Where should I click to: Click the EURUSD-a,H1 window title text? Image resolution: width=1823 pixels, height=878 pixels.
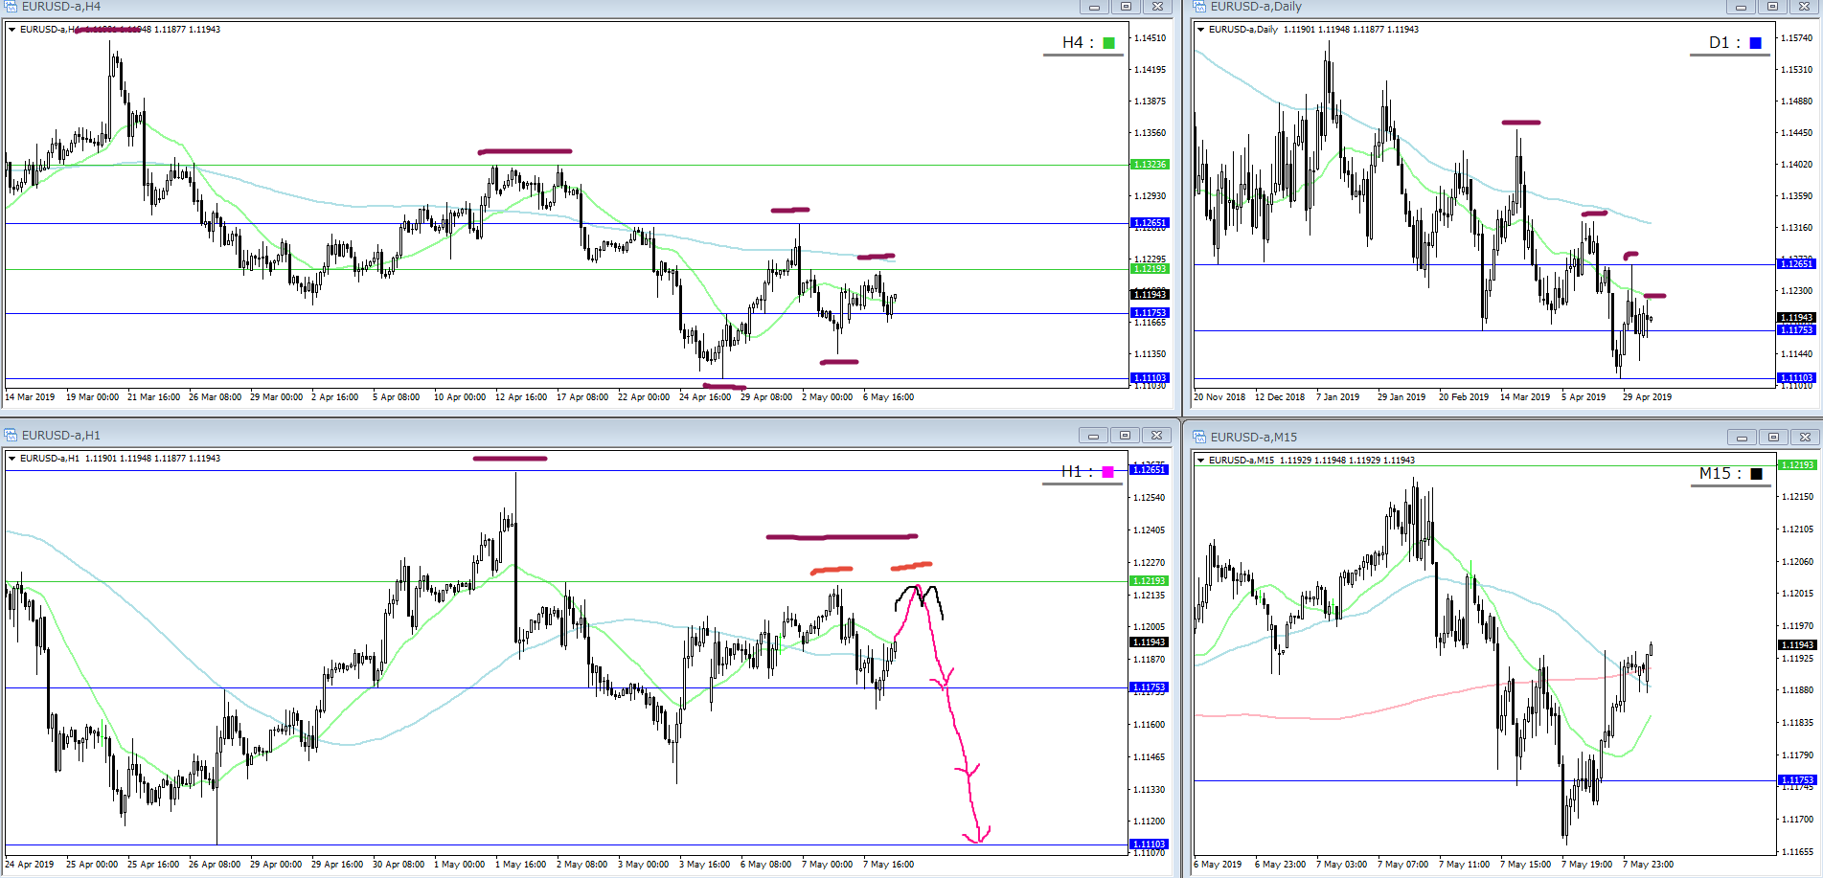[x=61, y=436]
